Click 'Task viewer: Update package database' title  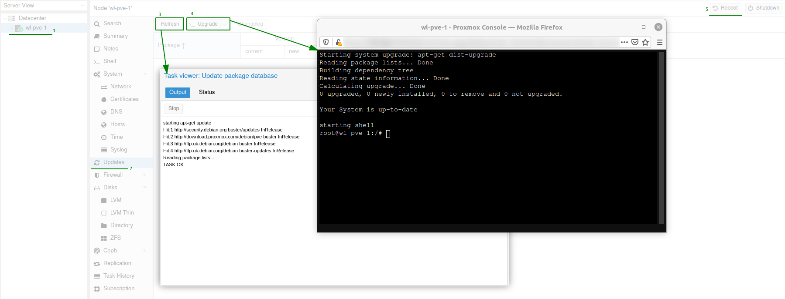pos(221,76)
